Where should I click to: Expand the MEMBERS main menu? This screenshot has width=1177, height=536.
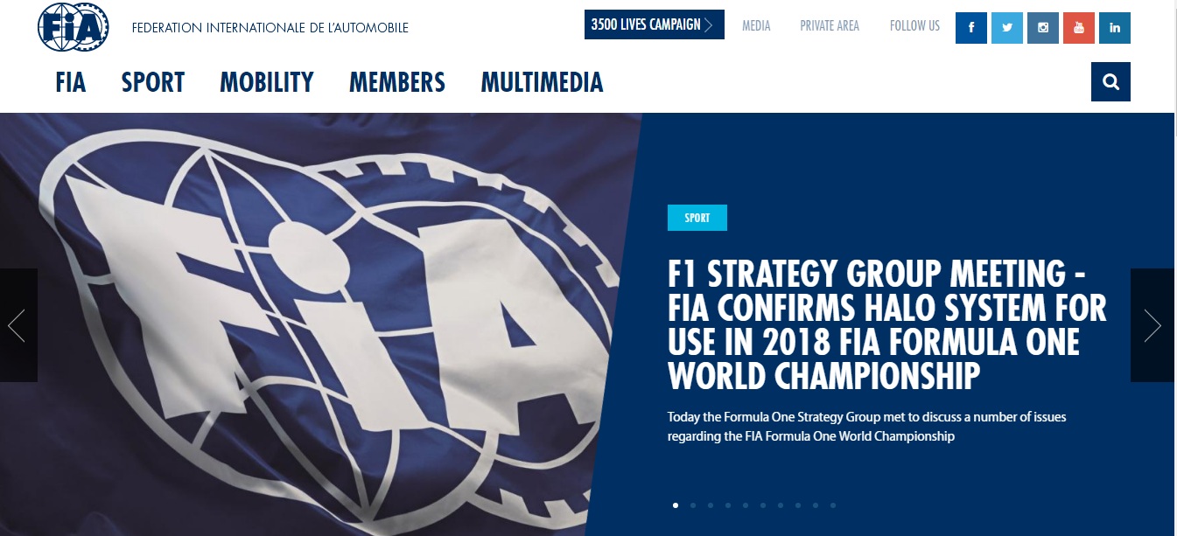(x=397, y=82)
